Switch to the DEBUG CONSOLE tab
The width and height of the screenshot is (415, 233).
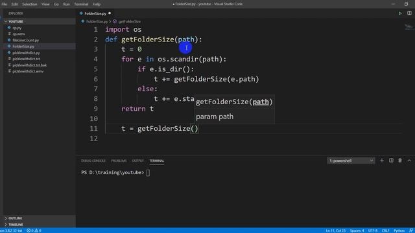pos(93,161)
